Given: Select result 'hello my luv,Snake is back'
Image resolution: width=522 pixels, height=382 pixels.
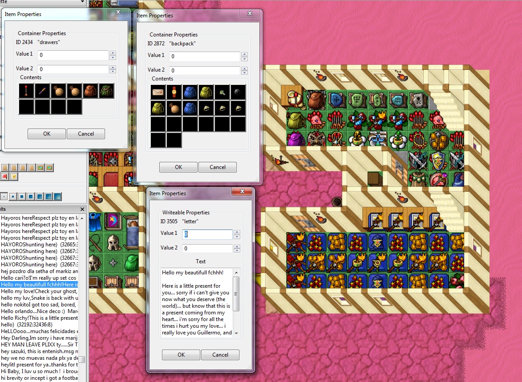Looking at the screenshot, I should [x=39, y=298].
